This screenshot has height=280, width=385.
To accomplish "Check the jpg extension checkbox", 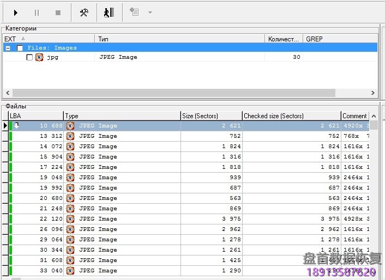I will click(29, 57).
